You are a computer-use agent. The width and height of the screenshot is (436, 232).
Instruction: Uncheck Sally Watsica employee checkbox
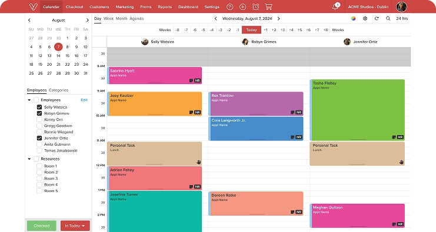pos(39,107)
